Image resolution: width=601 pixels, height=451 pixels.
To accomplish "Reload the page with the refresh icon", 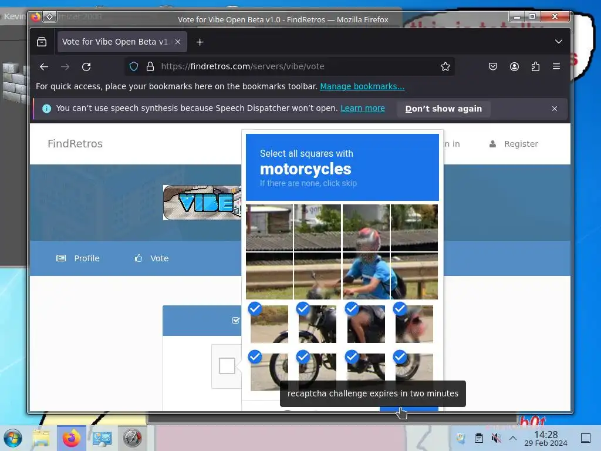I will [x=86, y=67].
